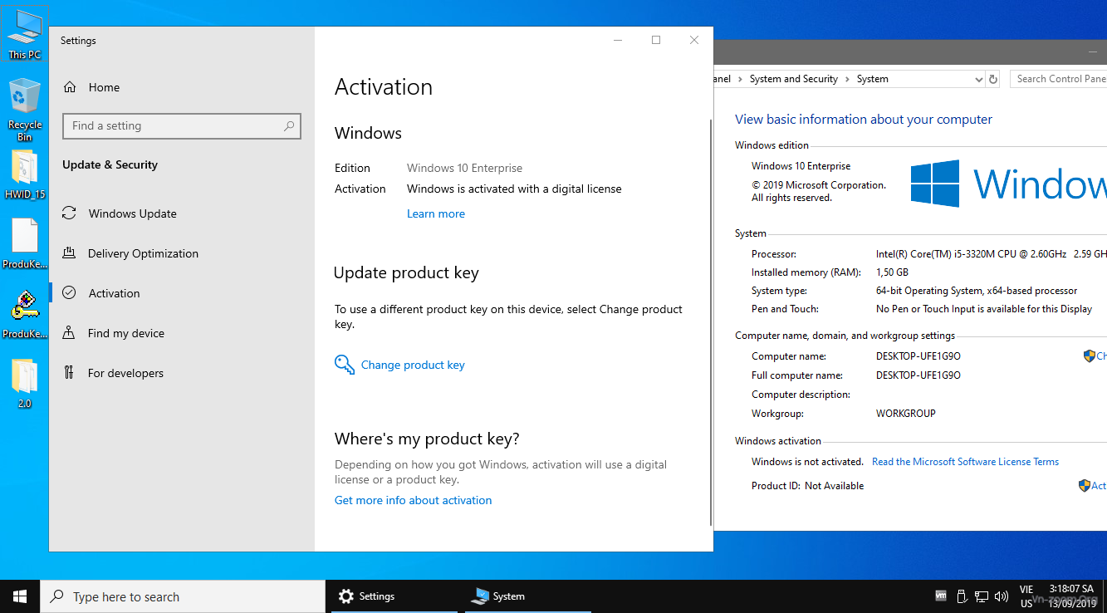
Task: Click '64-bit Operating System, x64-based processor' text
Action: (x=977, y=291)
